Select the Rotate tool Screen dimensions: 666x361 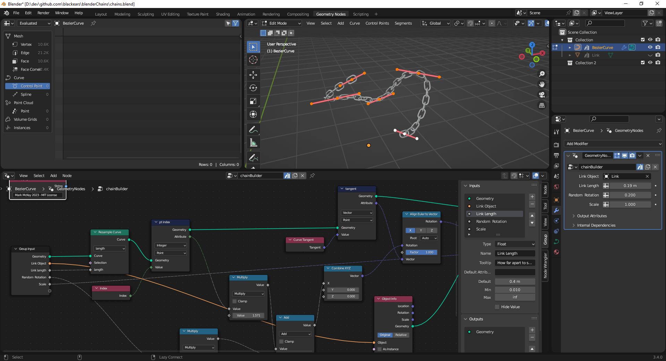coord(253,88)
